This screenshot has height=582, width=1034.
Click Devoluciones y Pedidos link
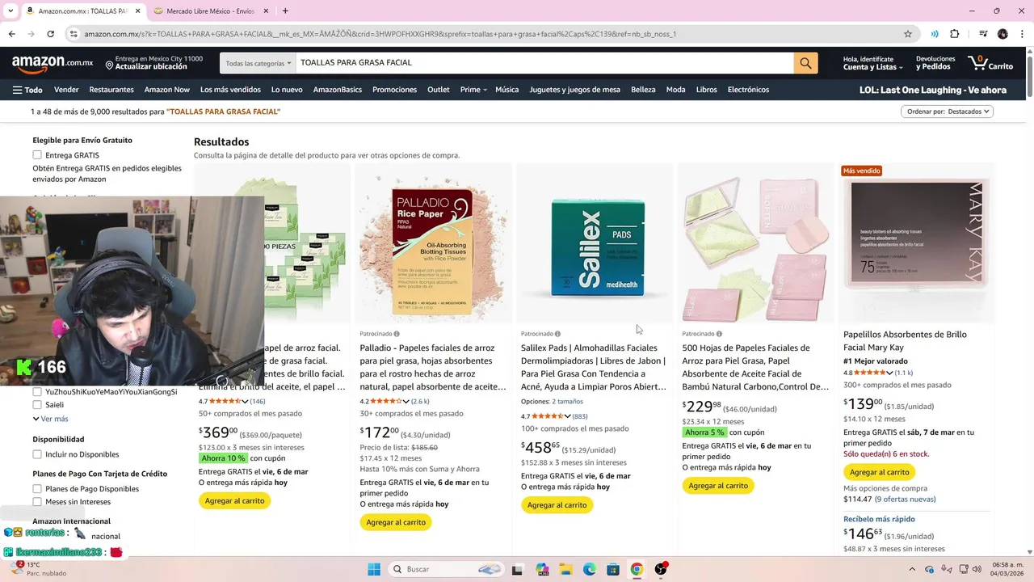pyautogui.click(x=935, y=63)
